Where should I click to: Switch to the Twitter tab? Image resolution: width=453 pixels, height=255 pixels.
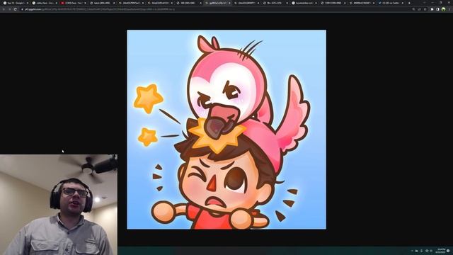pos(391,3)
